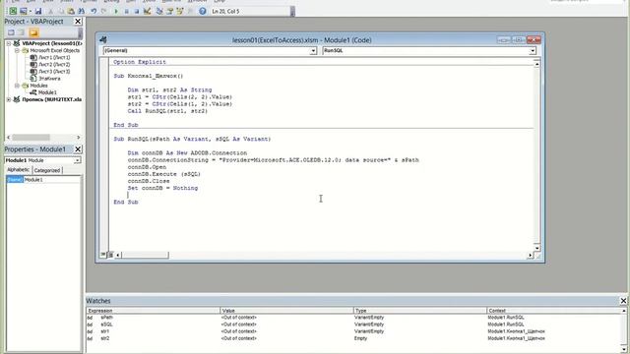Save the project with the floppy disk icon
630x354 pixels.
point(38,11)
